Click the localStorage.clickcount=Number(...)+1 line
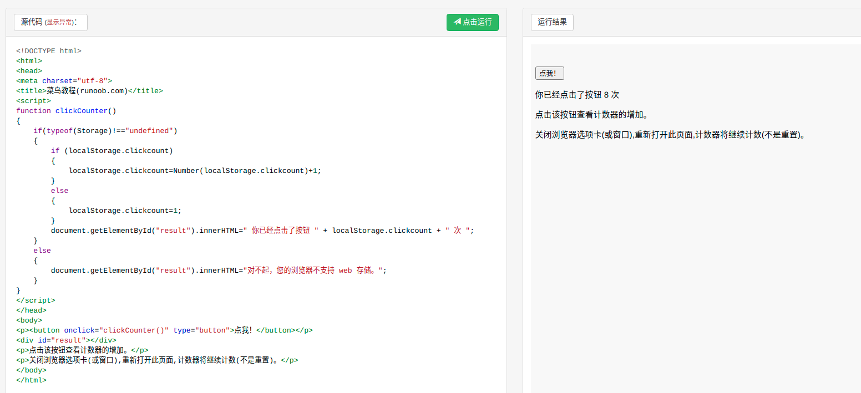The height and width of the screenshot is (393, 861). (195, 171)
